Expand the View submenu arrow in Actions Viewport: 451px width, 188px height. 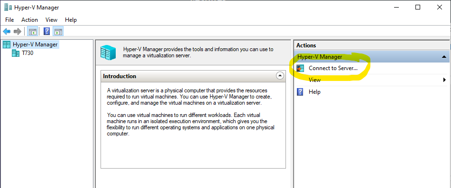coord(445,80)
